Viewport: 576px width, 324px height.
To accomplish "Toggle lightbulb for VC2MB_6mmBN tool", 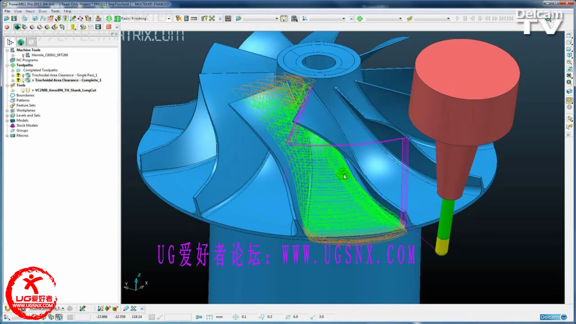I will tap(23, 90).
